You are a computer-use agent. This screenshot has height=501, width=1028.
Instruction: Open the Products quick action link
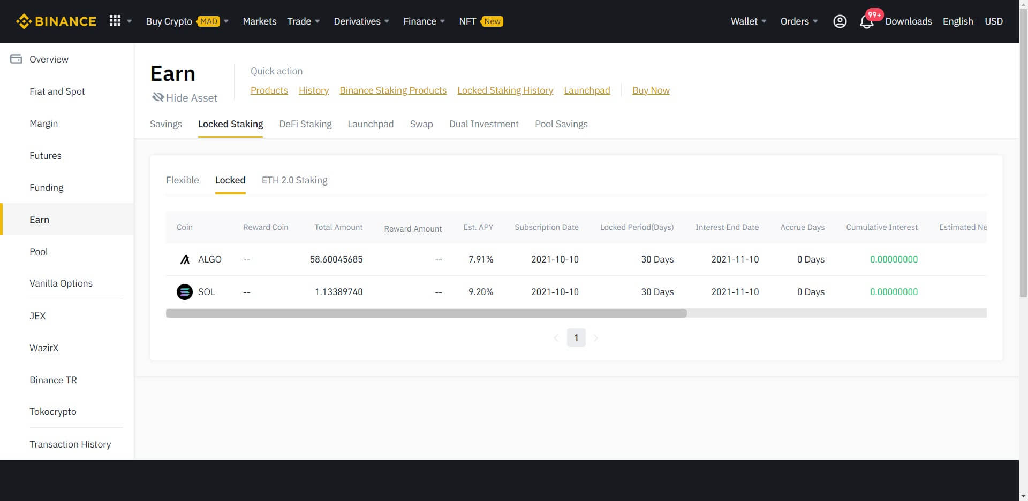(269, 90)
